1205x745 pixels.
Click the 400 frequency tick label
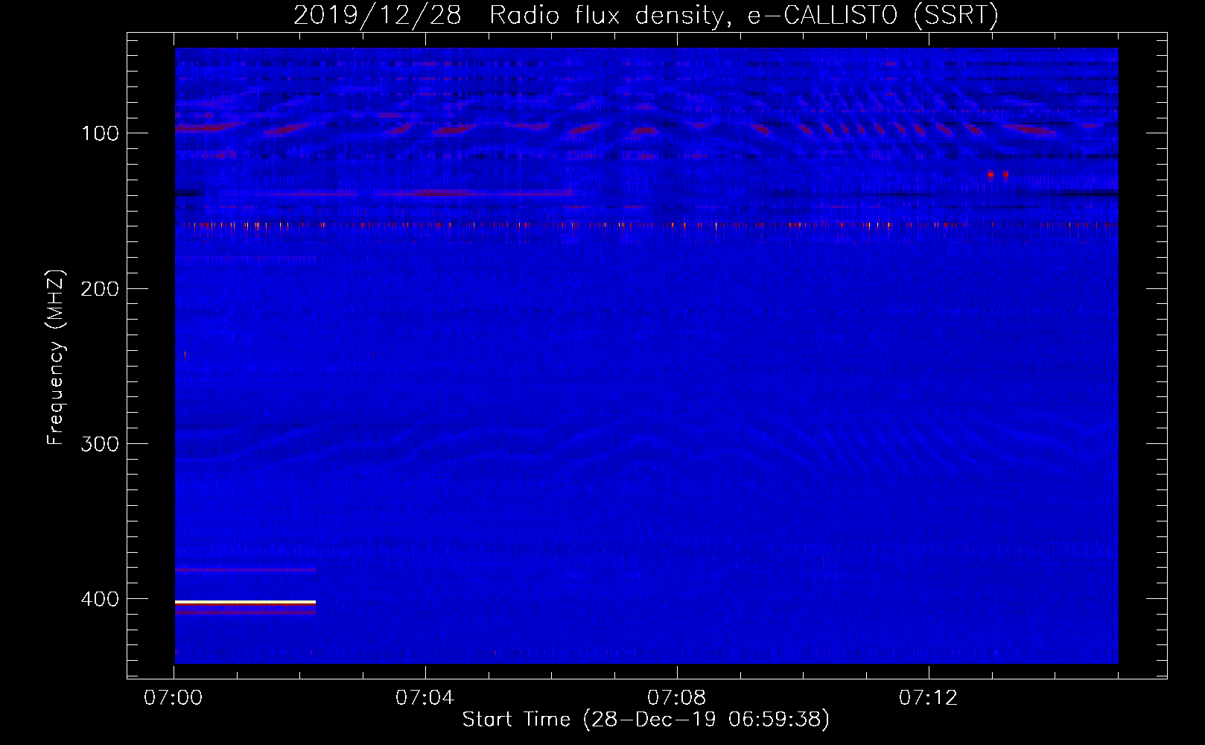point(100,599)
